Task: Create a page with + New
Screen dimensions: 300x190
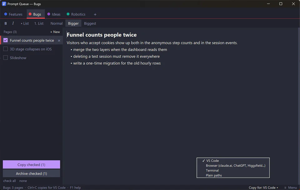Action: click(55, 32)
